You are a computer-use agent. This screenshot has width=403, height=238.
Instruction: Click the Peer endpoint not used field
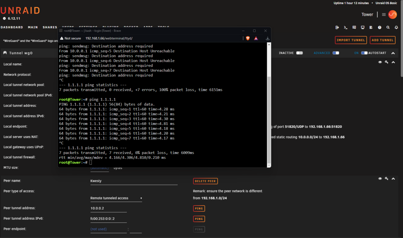coord(108,229)
